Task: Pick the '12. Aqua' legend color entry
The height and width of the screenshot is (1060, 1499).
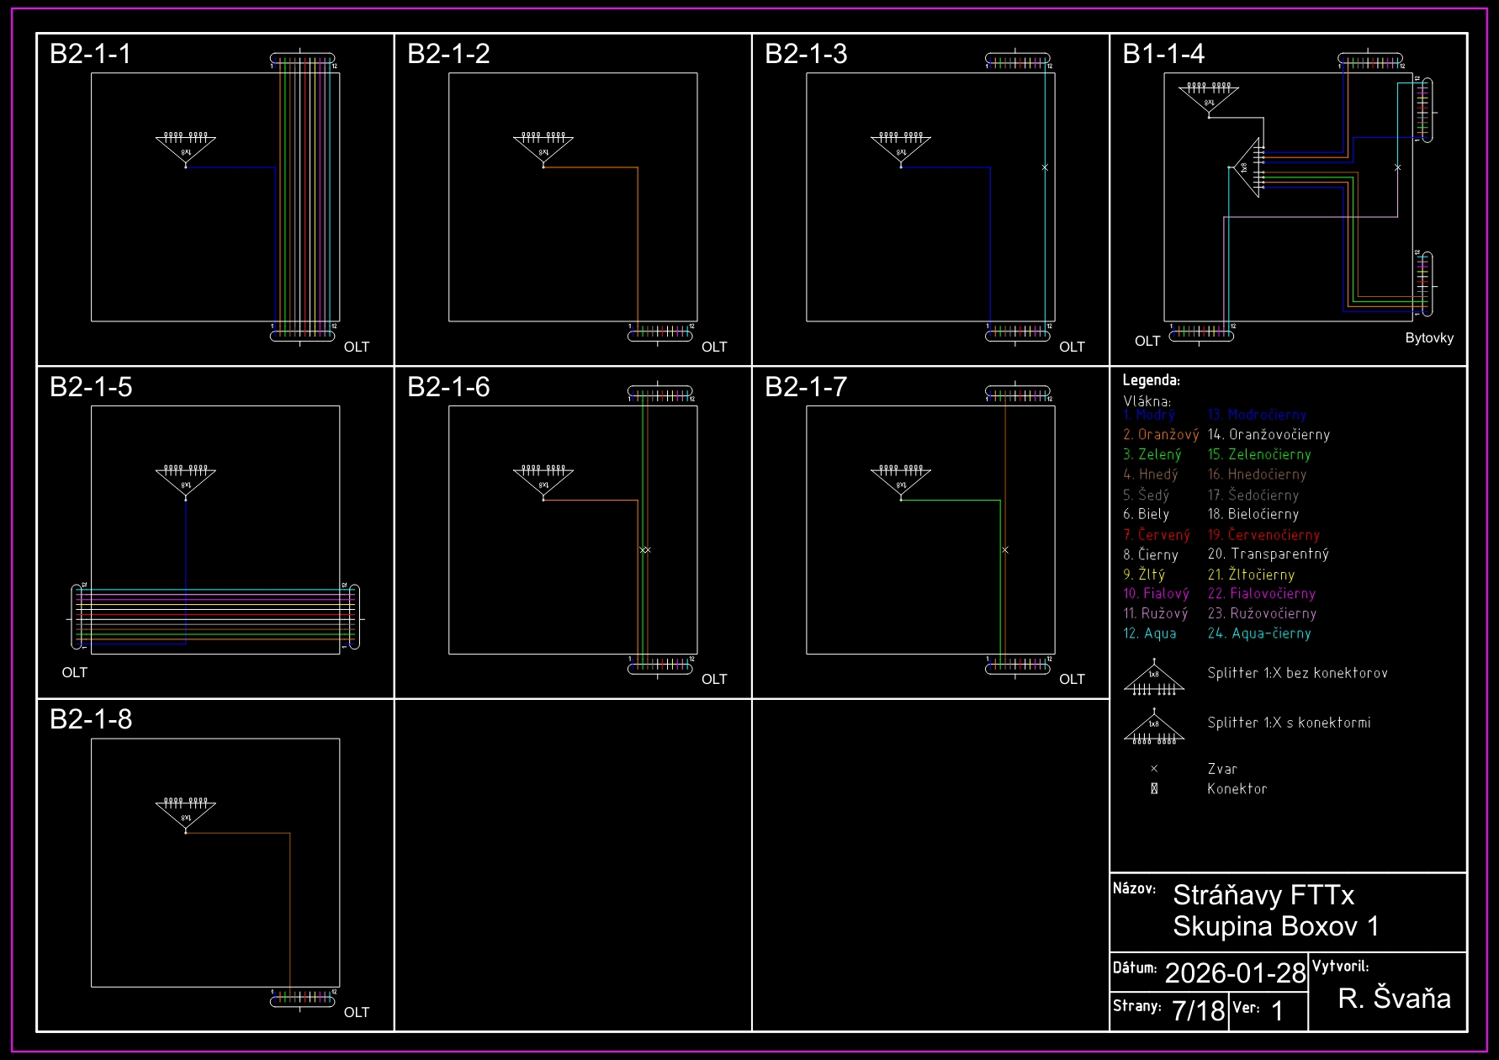Action: 1150,633
